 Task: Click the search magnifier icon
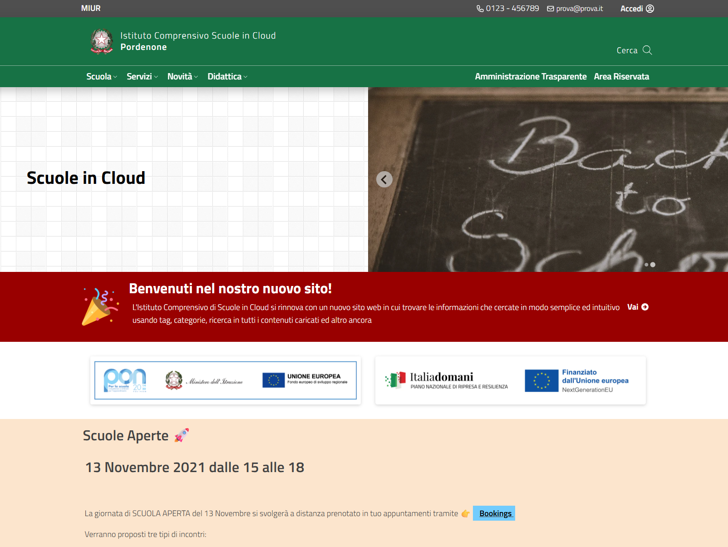point(647,50)
